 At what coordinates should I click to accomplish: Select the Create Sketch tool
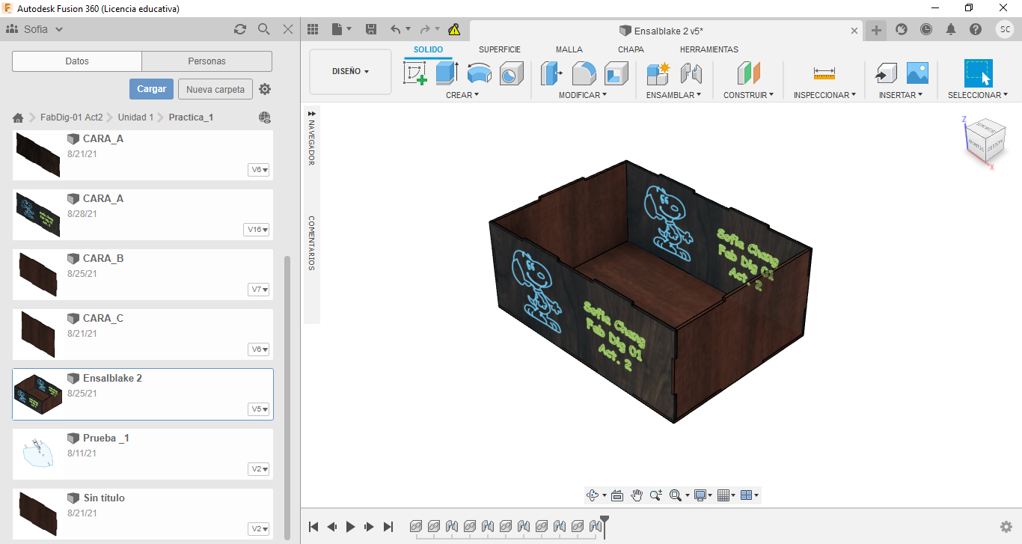click(415, 73)
